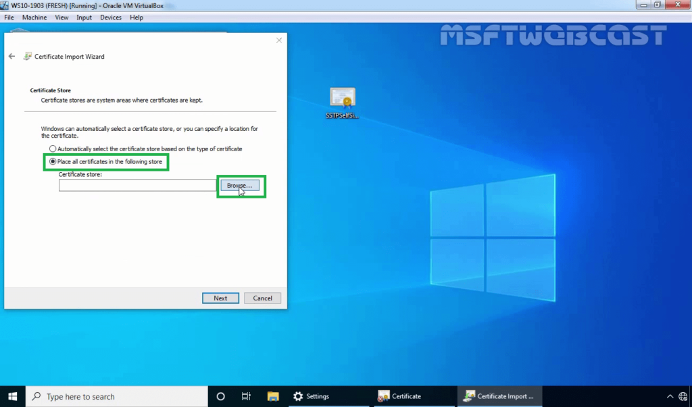Switch to the Certificate taskbar window
This screenshot has width=692, height=407.
point(413,396)
